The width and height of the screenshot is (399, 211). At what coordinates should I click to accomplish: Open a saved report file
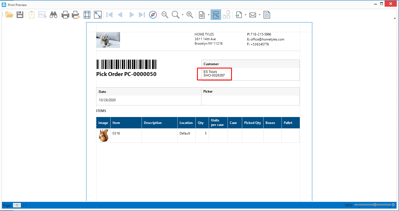(x=9, y=15)
